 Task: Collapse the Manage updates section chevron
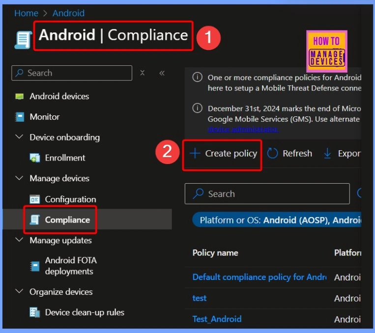[19, 240]
